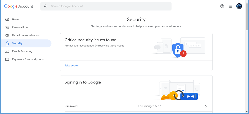Open the Help question mark icon
The image size is (249, 114).
(x=222, y=6)
